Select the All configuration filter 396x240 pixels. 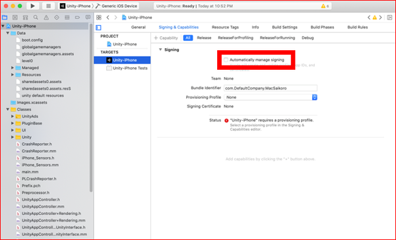pyautogui.click(x=188, y=38)
